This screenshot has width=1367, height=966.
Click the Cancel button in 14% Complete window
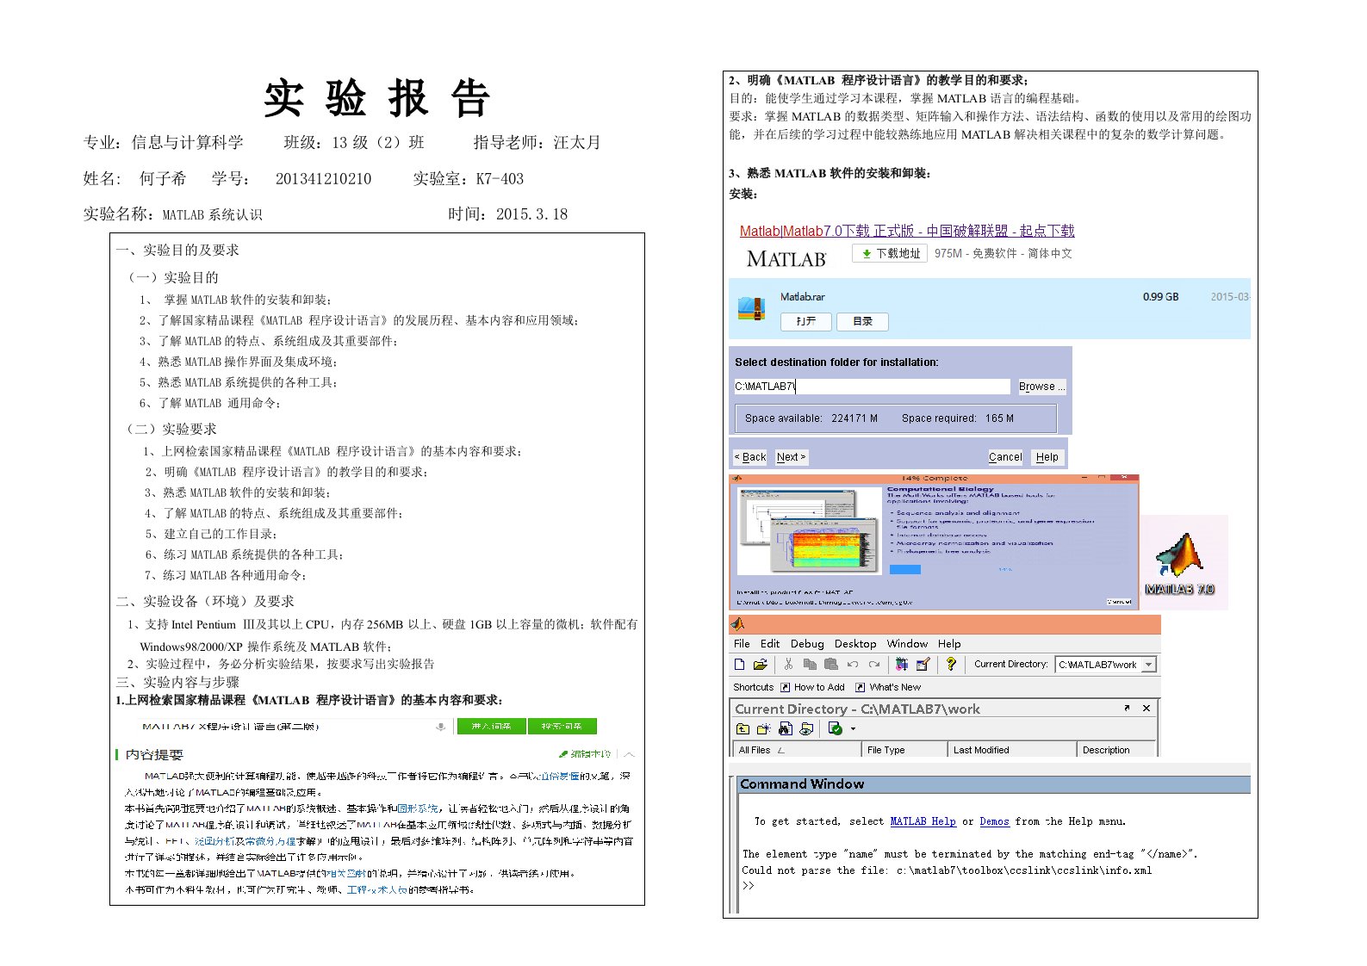tap(1119, 602)
